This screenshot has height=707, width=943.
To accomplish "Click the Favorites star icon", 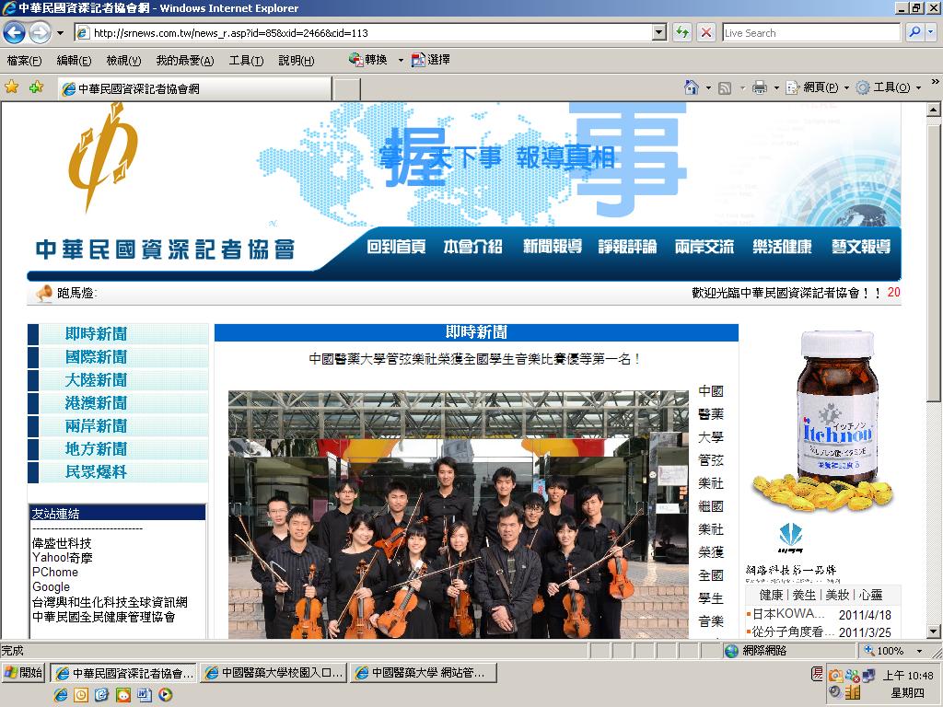I will 11,87.
